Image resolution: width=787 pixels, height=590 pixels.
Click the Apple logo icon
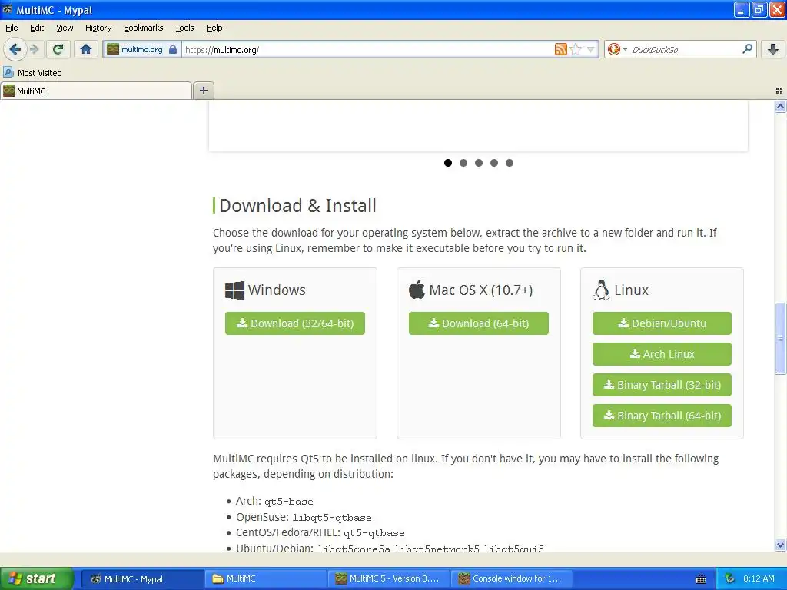click(417, 290)
